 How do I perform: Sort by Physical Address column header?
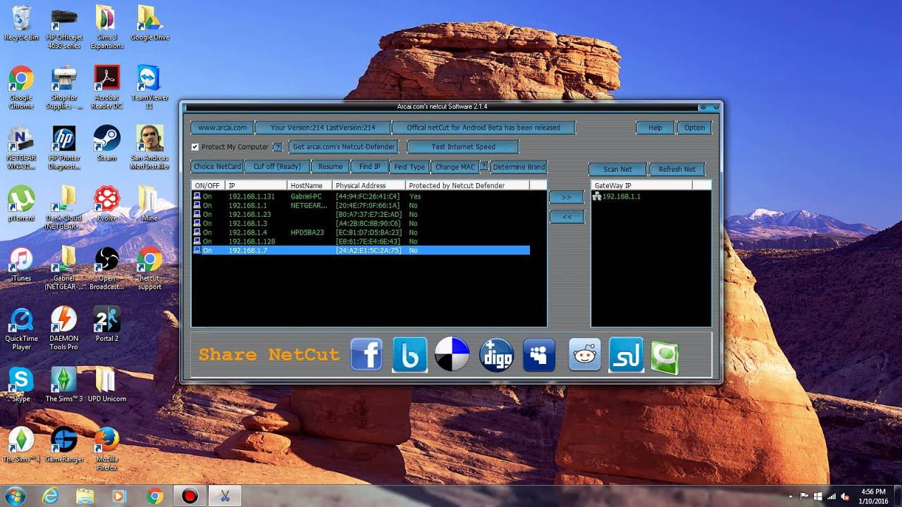(369, 185)
